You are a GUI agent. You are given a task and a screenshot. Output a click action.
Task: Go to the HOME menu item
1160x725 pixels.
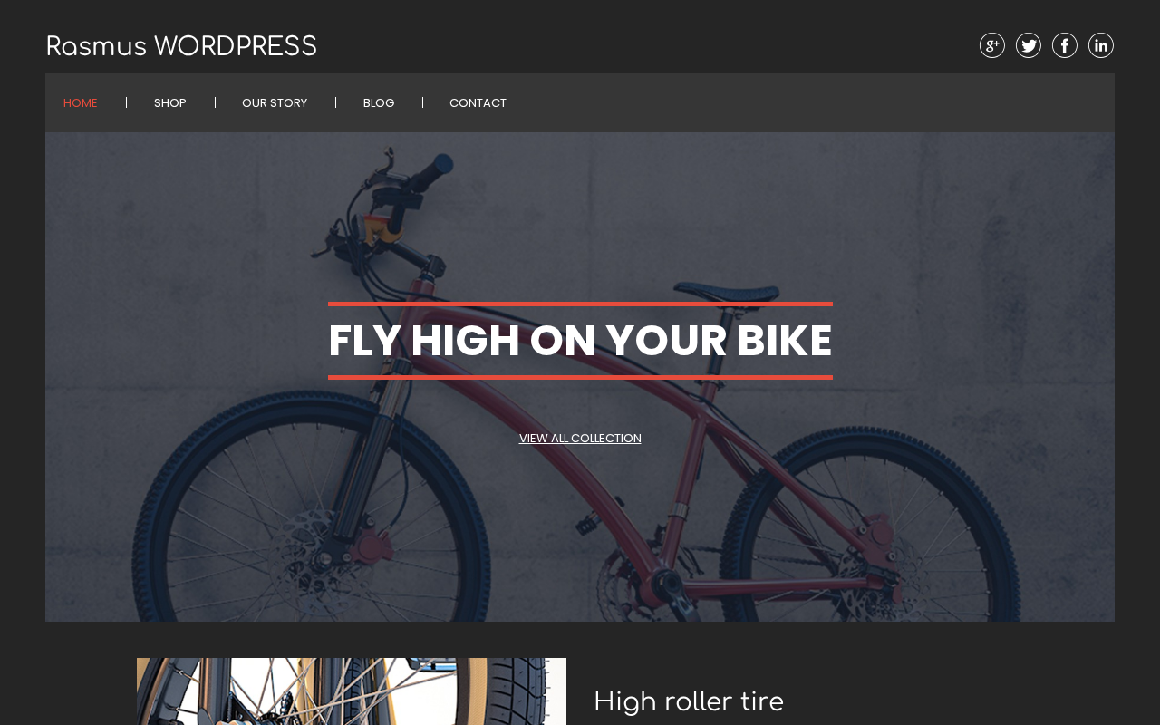tap(81, 103)
